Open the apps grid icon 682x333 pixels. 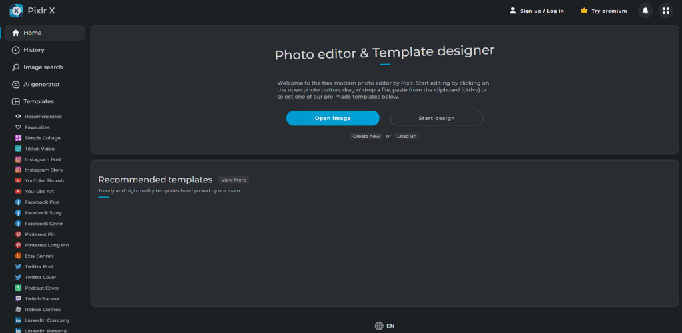[x=665, y=11]
